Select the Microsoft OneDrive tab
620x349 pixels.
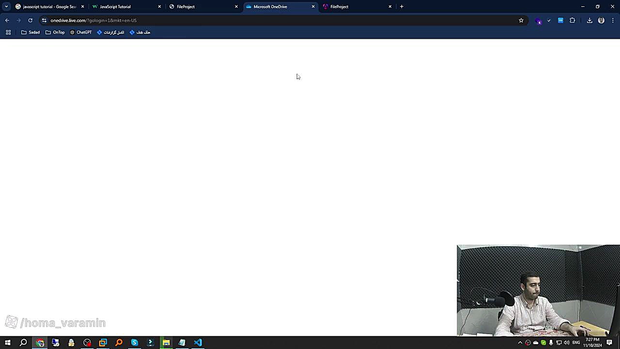coord(280,7)
